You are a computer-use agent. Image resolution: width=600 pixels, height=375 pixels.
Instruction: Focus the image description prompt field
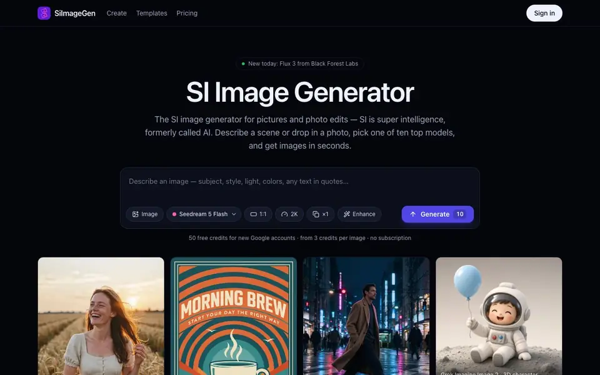click(299, 181)
